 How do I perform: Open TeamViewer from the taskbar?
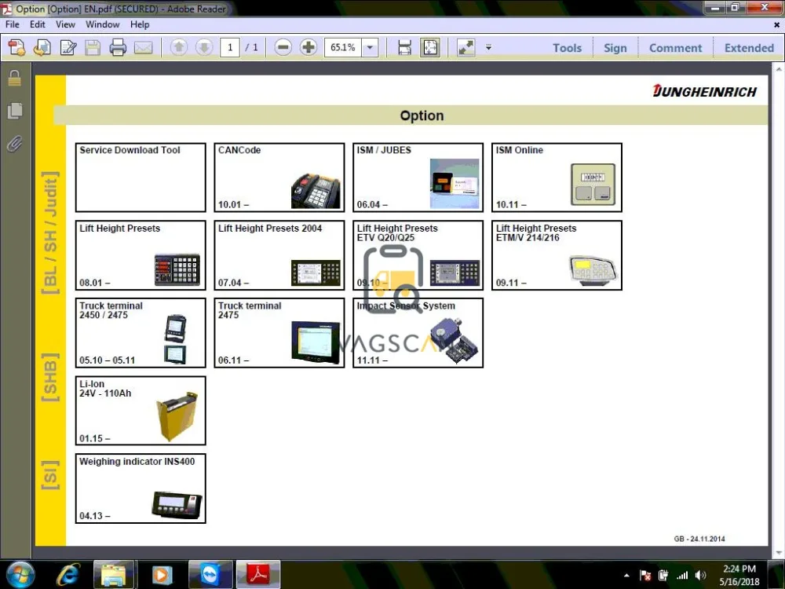point(210,575)
